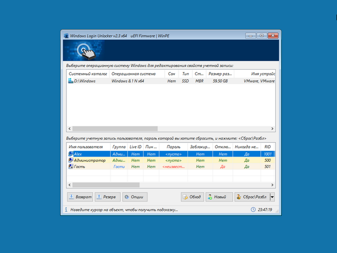Create a new user with Новый button
The image size is (337, 253).
tap(219, 197)
